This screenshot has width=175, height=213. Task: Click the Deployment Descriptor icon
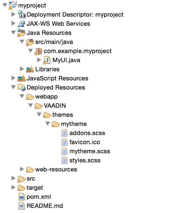point(21,14)
